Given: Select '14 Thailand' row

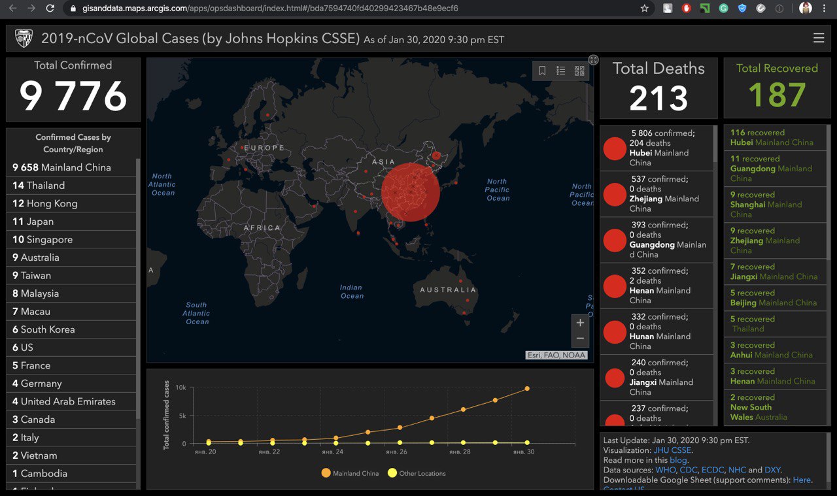Looking at the screenshot, I should (71, 186).
